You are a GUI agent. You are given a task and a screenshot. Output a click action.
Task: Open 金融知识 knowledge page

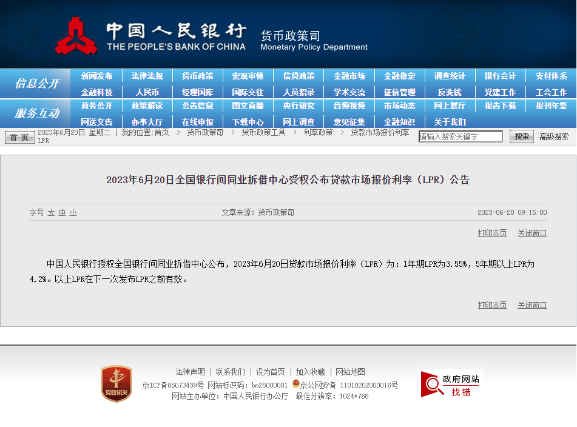400,122
